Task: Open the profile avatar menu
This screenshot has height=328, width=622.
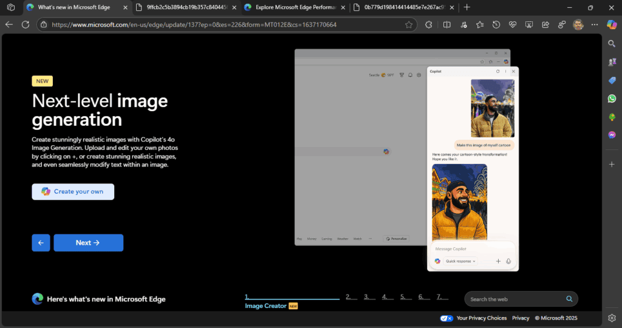Action: pos(578,24)
